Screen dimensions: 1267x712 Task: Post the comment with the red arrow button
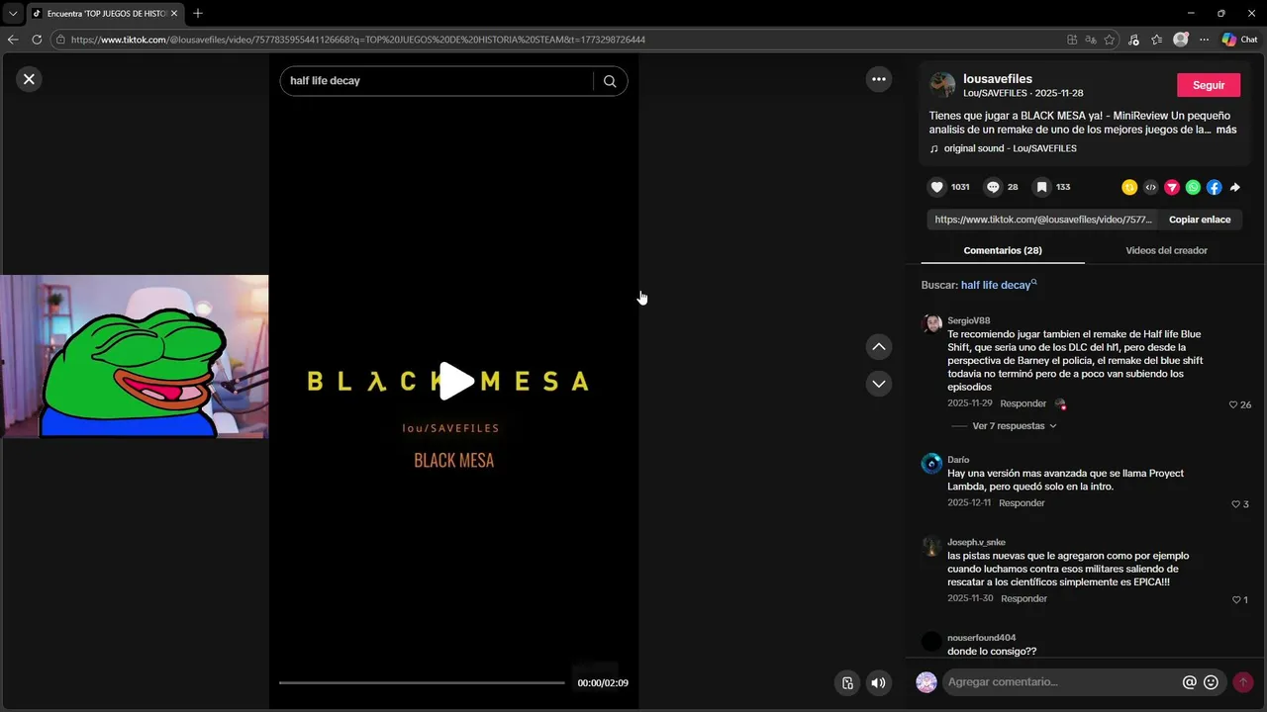1243,682
